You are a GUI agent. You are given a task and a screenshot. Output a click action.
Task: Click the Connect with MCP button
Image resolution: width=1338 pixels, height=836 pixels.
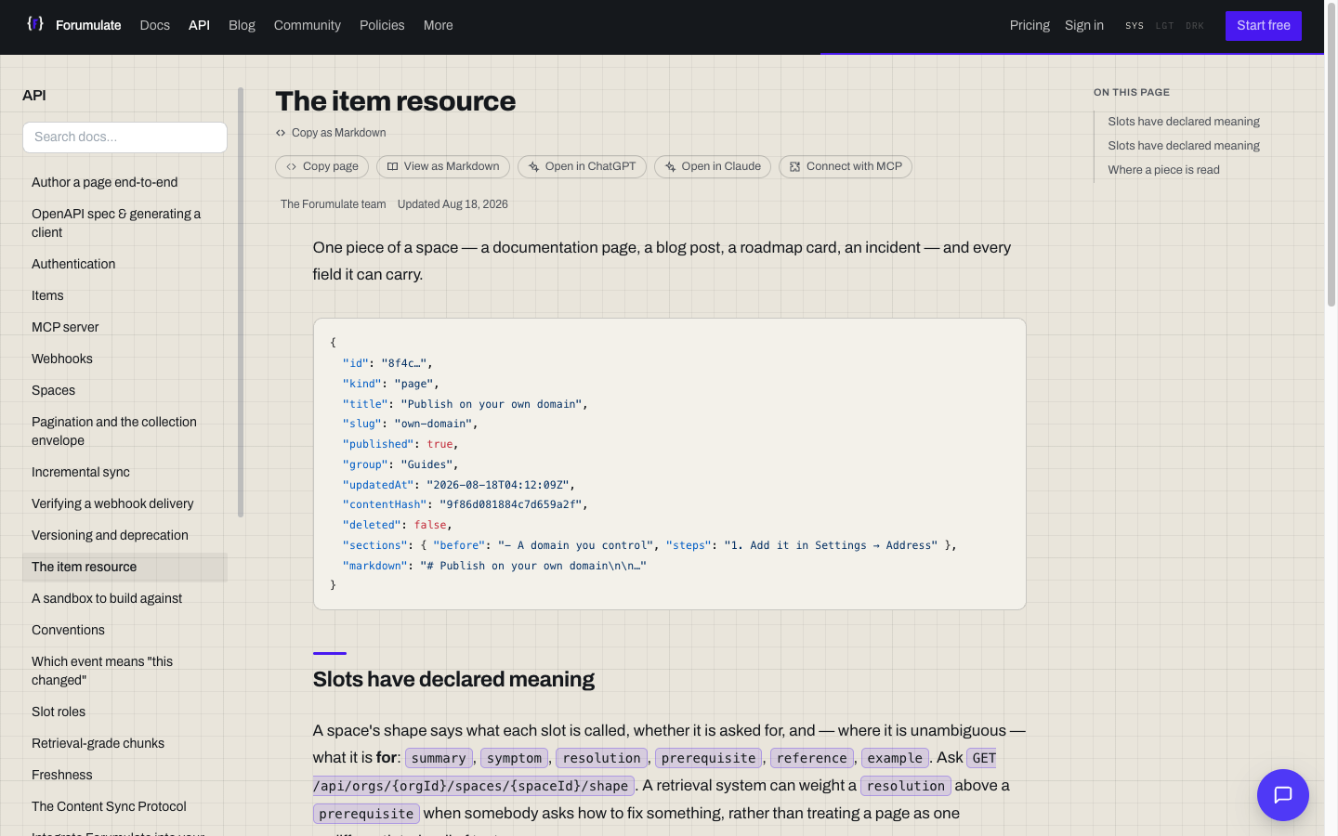(x=846, y=167)
